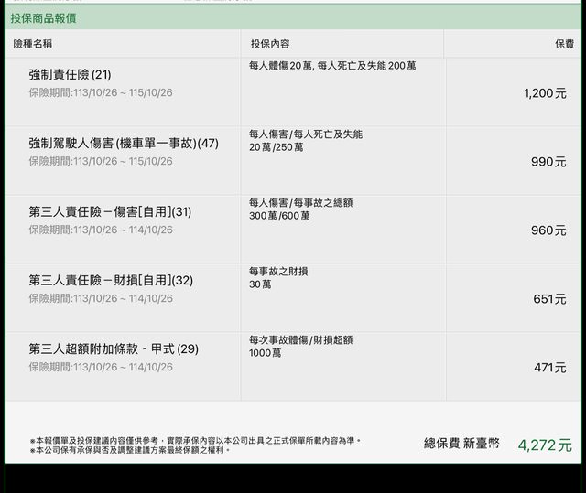Select the 471元 premium value

549,368
